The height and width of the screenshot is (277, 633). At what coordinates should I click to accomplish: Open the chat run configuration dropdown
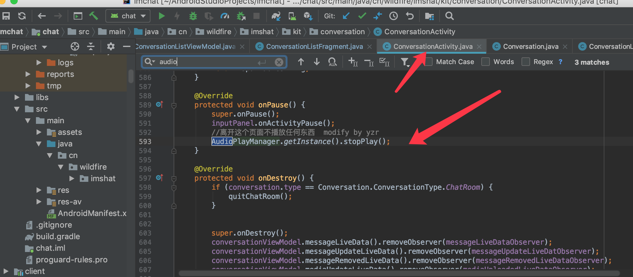coord(143,16)
